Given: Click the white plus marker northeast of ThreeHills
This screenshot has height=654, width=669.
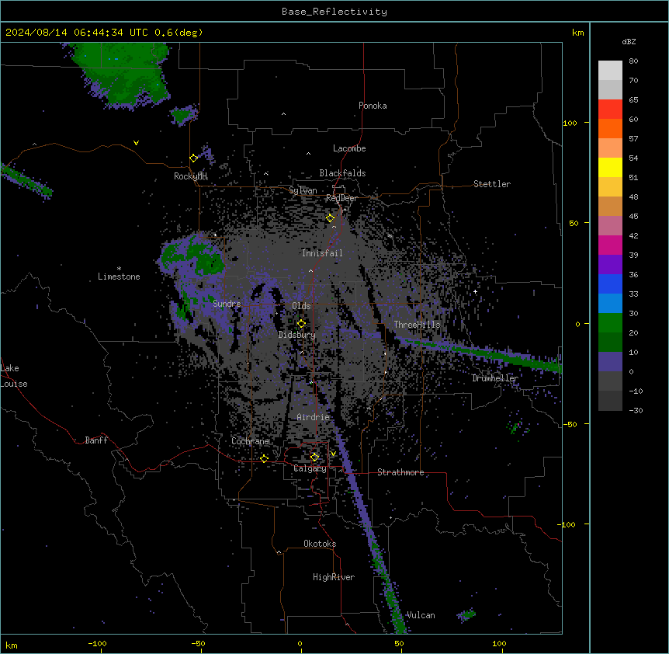Looking at the screenshot, I should pos(475,291).
